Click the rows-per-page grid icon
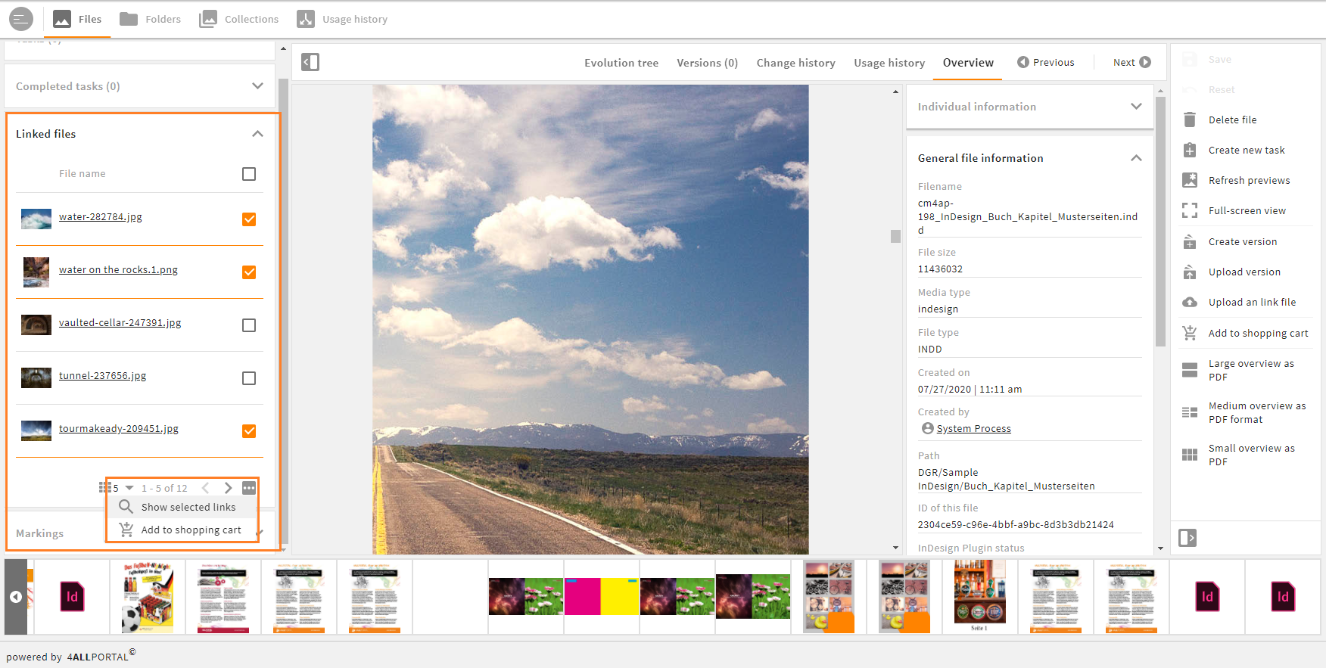 (104, 488)
